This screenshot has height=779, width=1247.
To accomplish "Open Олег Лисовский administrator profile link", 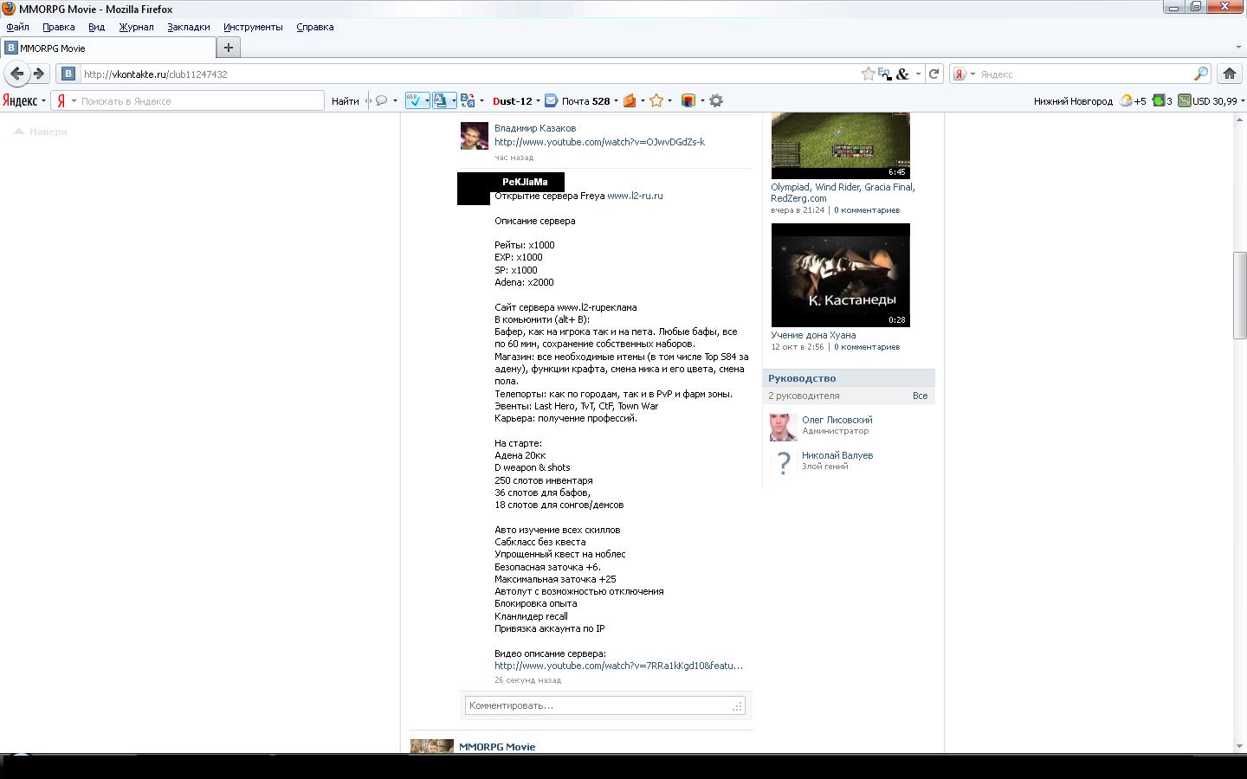I will point(837,420).
